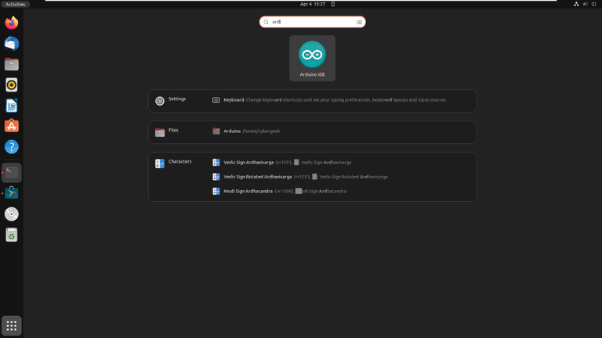
Task: Open the Settings search provider icon
Action: [x=160, y=101]
